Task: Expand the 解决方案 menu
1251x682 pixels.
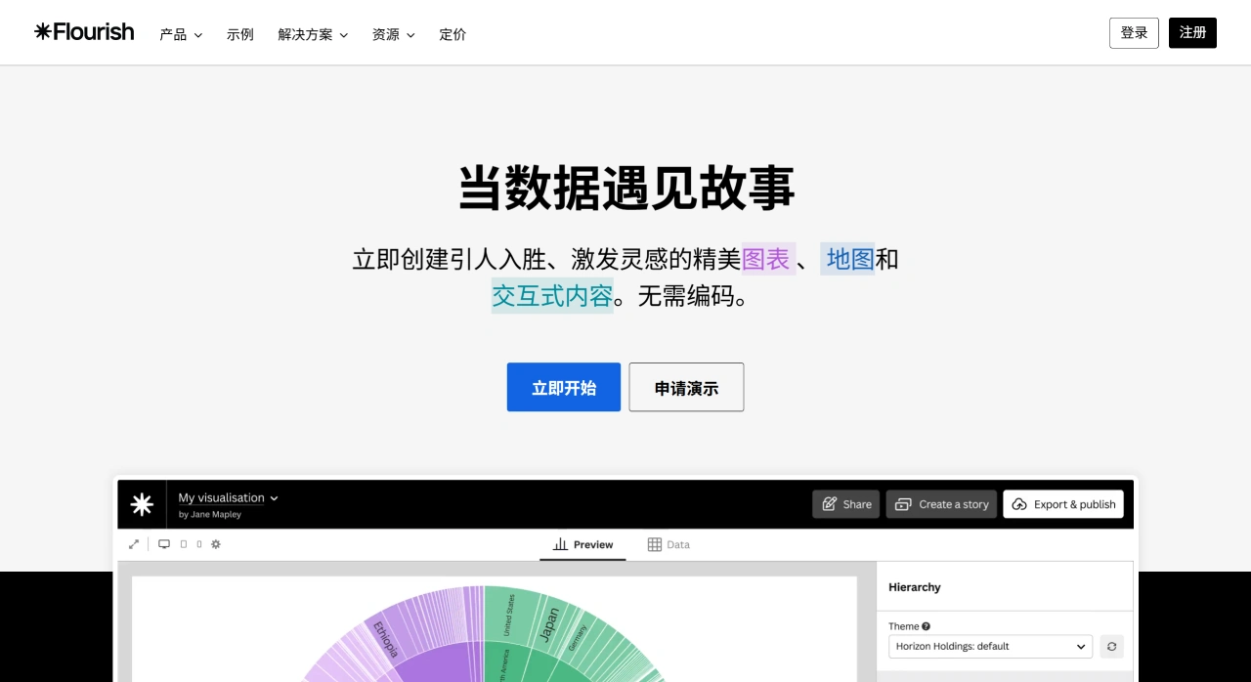Action: [313, 34]
